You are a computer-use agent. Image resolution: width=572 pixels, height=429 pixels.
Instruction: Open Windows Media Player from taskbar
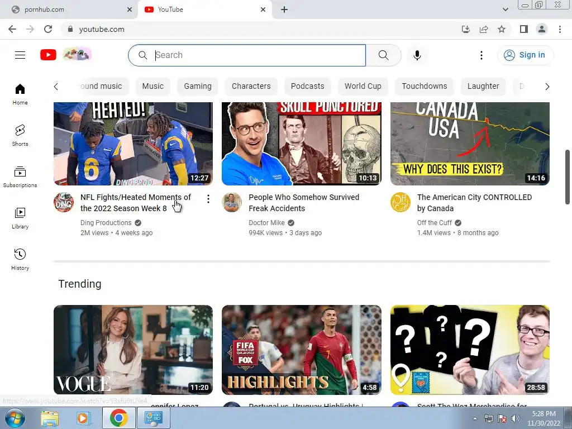click(83, 418)
